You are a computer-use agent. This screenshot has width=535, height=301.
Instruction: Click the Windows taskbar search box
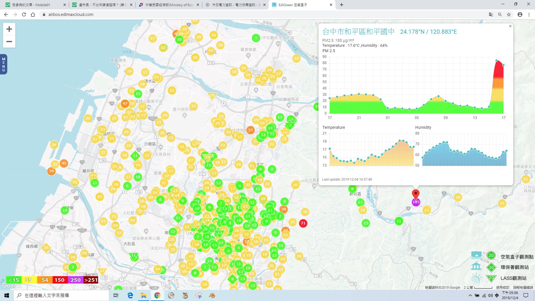coord(61,295)
